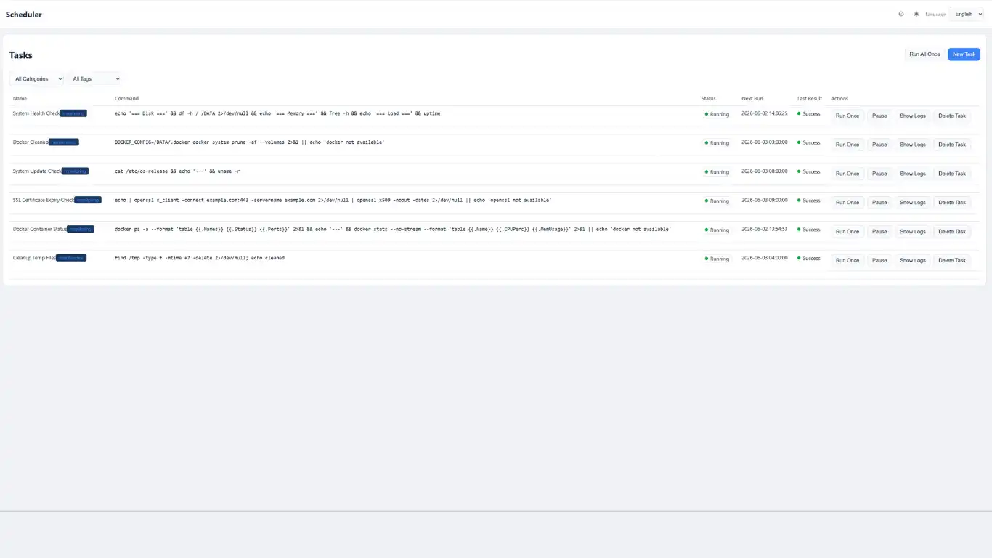992x558 pixels.
Task: Show Logs for System Update Check
Action: (913, 174)
